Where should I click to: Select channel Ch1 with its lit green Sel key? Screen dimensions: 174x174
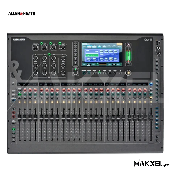point(20,94)
